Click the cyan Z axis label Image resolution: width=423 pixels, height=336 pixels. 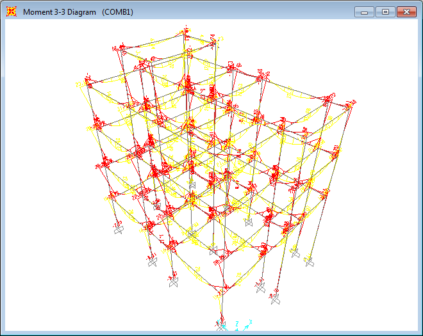(238, 323)
